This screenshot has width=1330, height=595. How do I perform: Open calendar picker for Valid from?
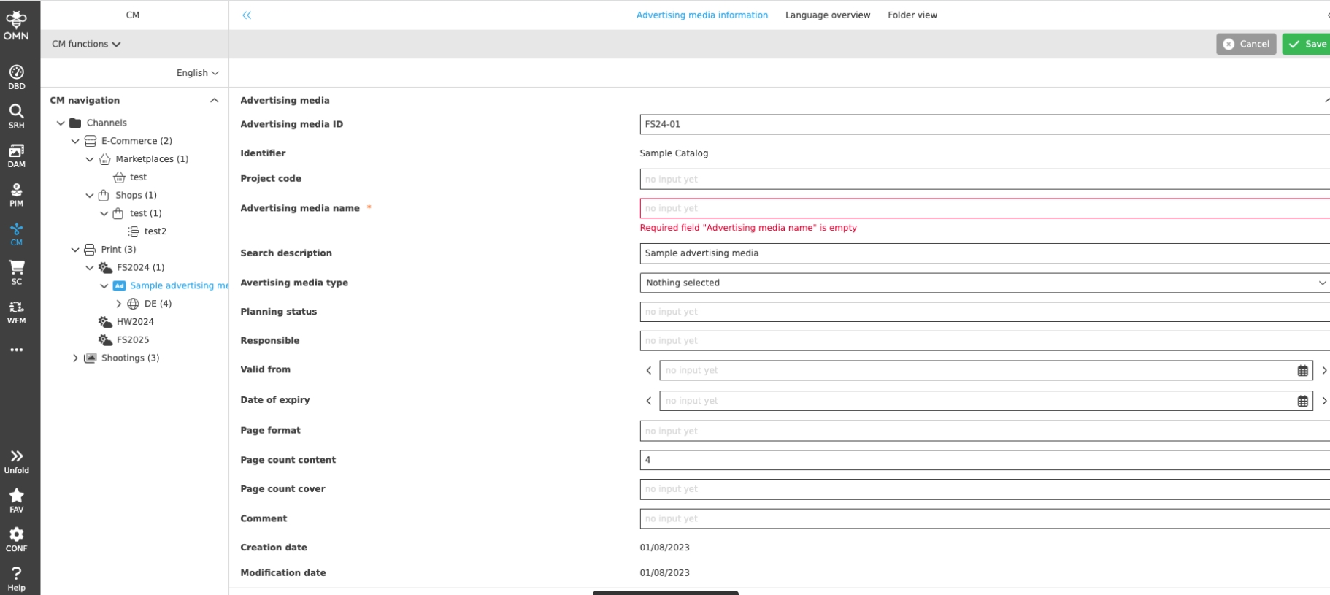(x=1302, y=371)
